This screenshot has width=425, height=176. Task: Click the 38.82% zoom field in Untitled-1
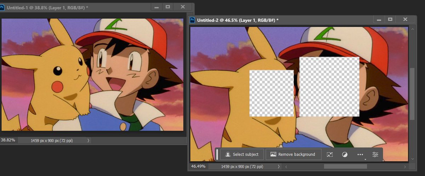8,140
